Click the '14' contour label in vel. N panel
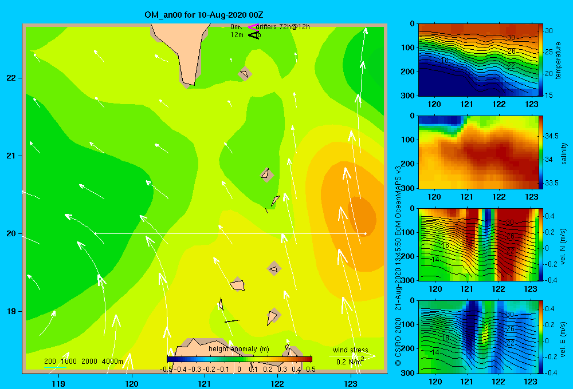The height and width of the screenshot is (389, 573). click(x=435, y=260)
